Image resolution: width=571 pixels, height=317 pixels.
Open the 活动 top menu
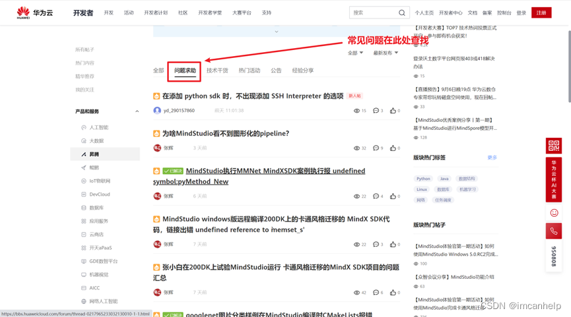coord(129,13)
